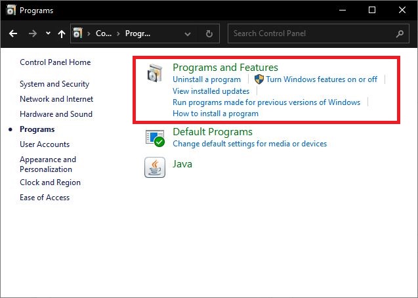Click the search magnifier icon

400,33
